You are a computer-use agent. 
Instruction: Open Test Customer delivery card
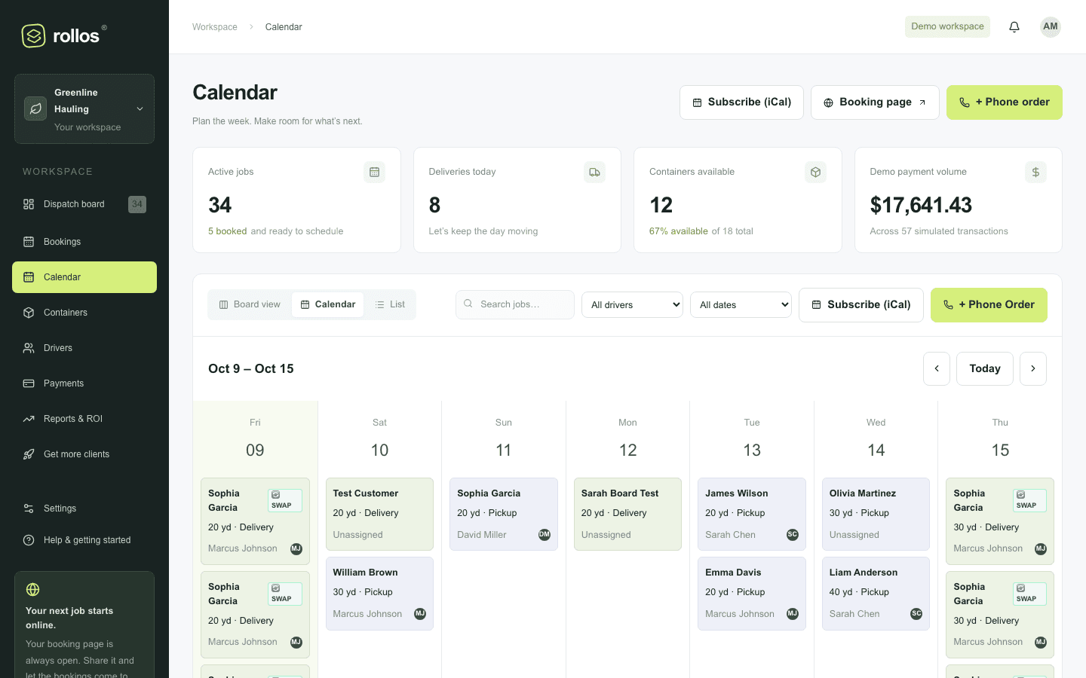tap(379, 514)
